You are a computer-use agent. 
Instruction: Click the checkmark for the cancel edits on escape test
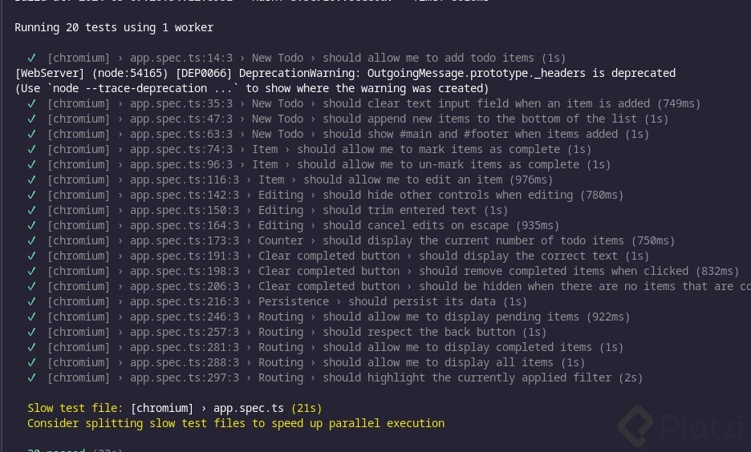point(31,225)
